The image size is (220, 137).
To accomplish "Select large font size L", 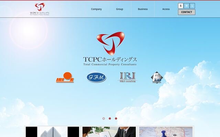I will (192, 6).
